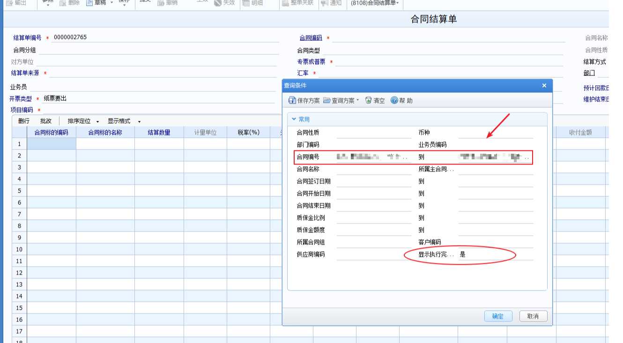
Task: Focus the 业务员编码 query field
Action: [496, 145]
